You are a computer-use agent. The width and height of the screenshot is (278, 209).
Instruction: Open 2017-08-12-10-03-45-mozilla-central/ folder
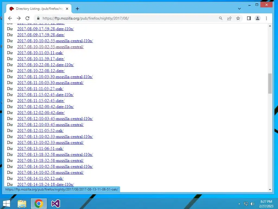click(x=50, y=125)
